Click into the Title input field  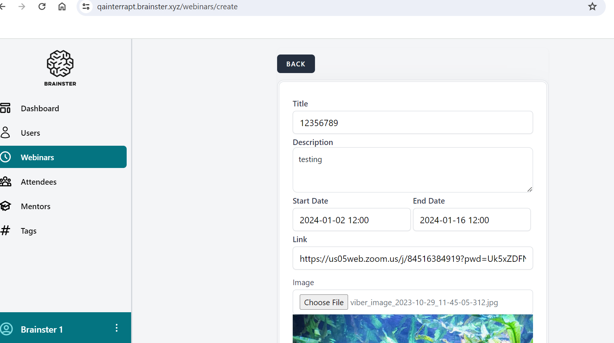point(412,123)
